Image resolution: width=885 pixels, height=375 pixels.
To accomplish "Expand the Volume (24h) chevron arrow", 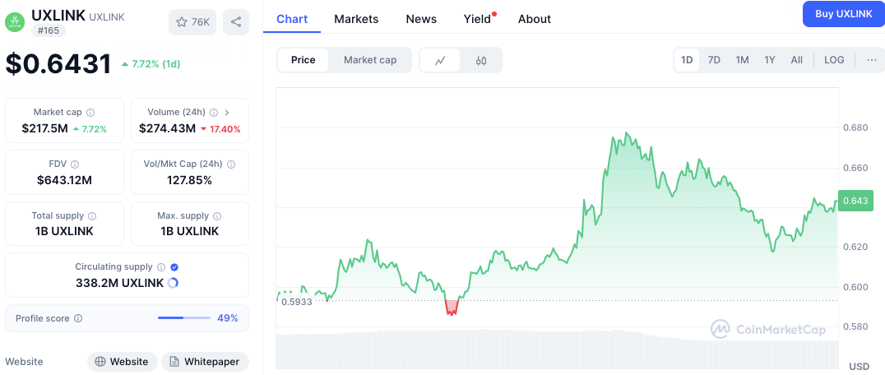I will click(228, 112).
